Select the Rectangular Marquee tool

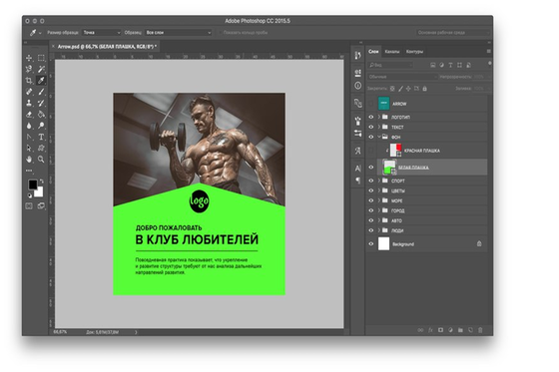(41, 58)
